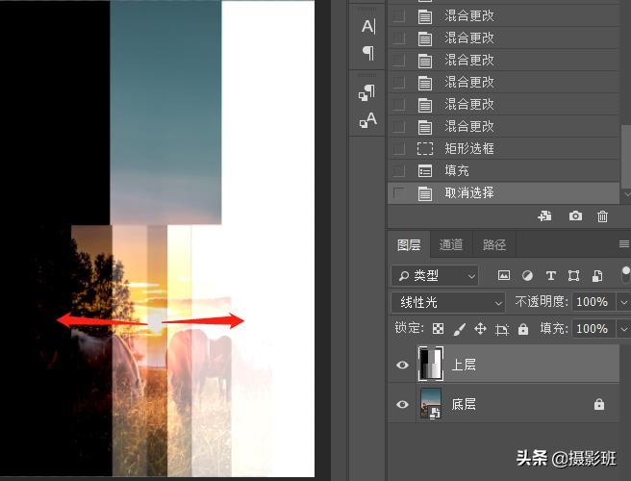Filter layers by adjustment layers icon
This screenshot has height=481, width=631.
click(x=527, y=276)
